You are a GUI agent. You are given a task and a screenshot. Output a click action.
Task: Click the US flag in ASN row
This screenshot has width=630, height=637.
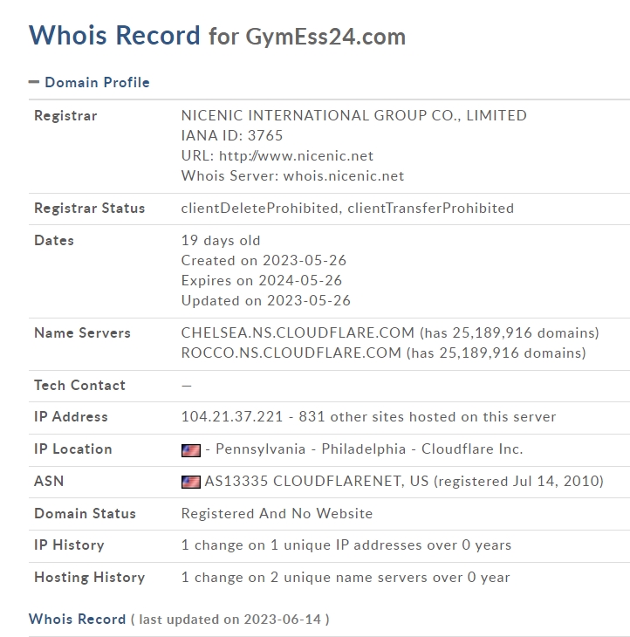190,482
